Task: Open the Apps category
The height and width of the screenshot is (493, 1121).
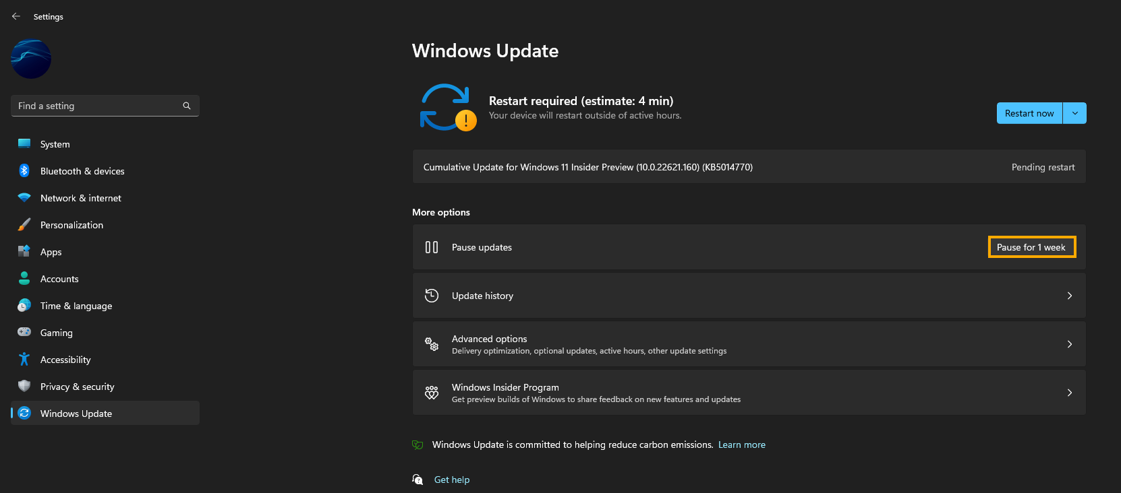Action: coord(105,252)
